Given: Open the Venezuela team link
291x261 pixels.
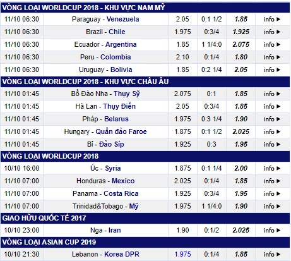Looking at the screenshot, I should point(123,19).
